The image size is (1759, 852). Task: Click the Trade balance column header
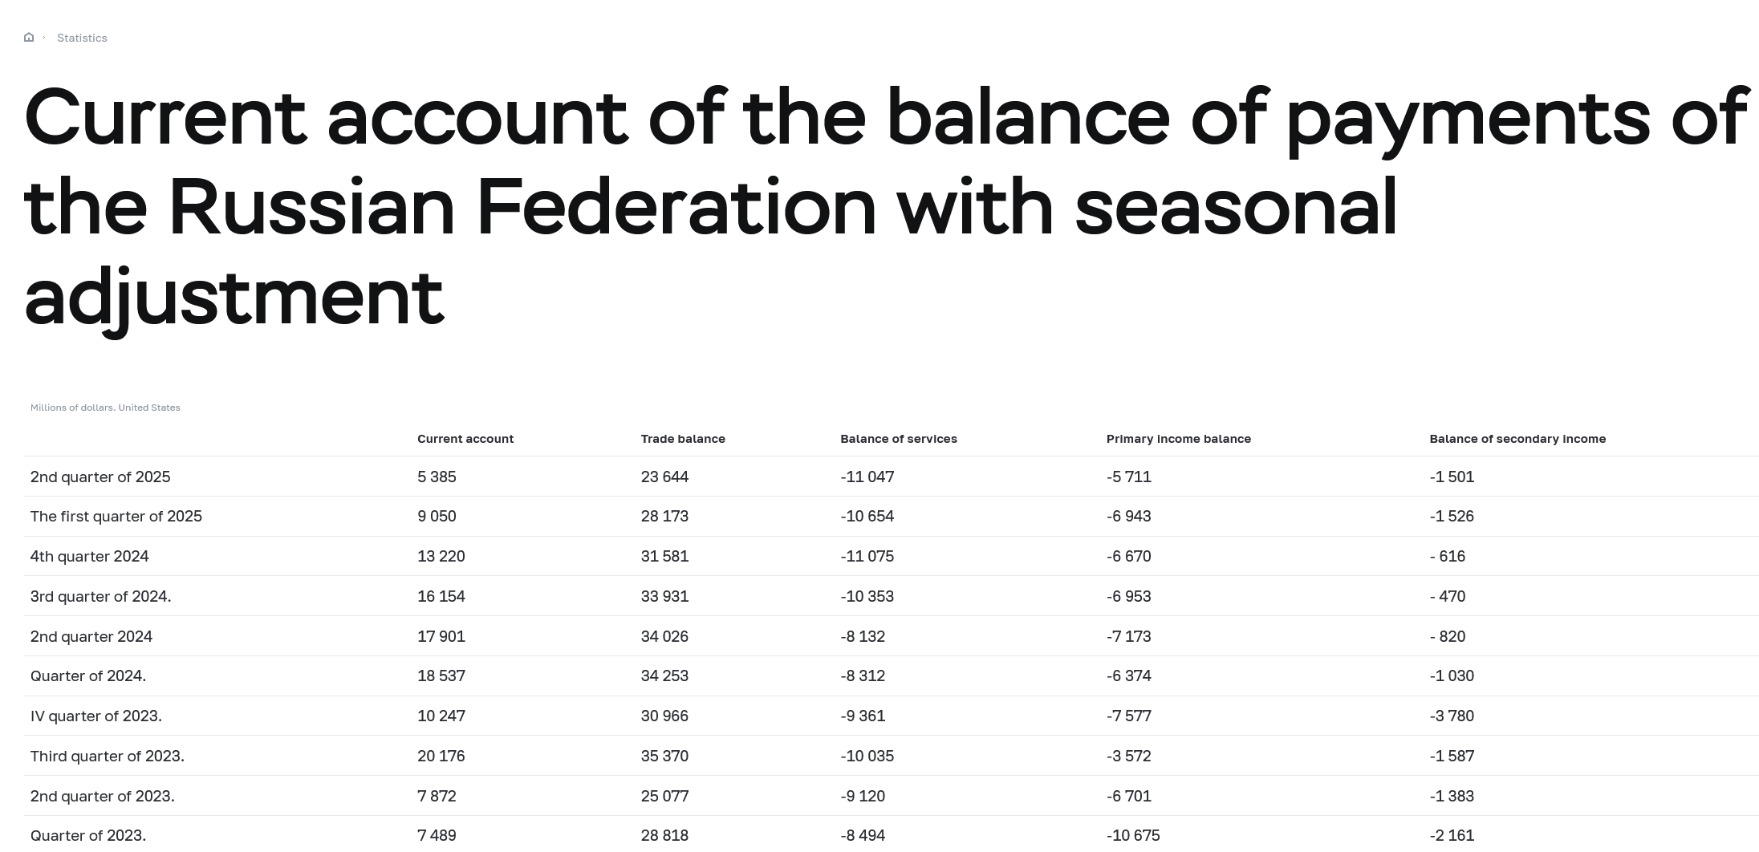(683, 439)
